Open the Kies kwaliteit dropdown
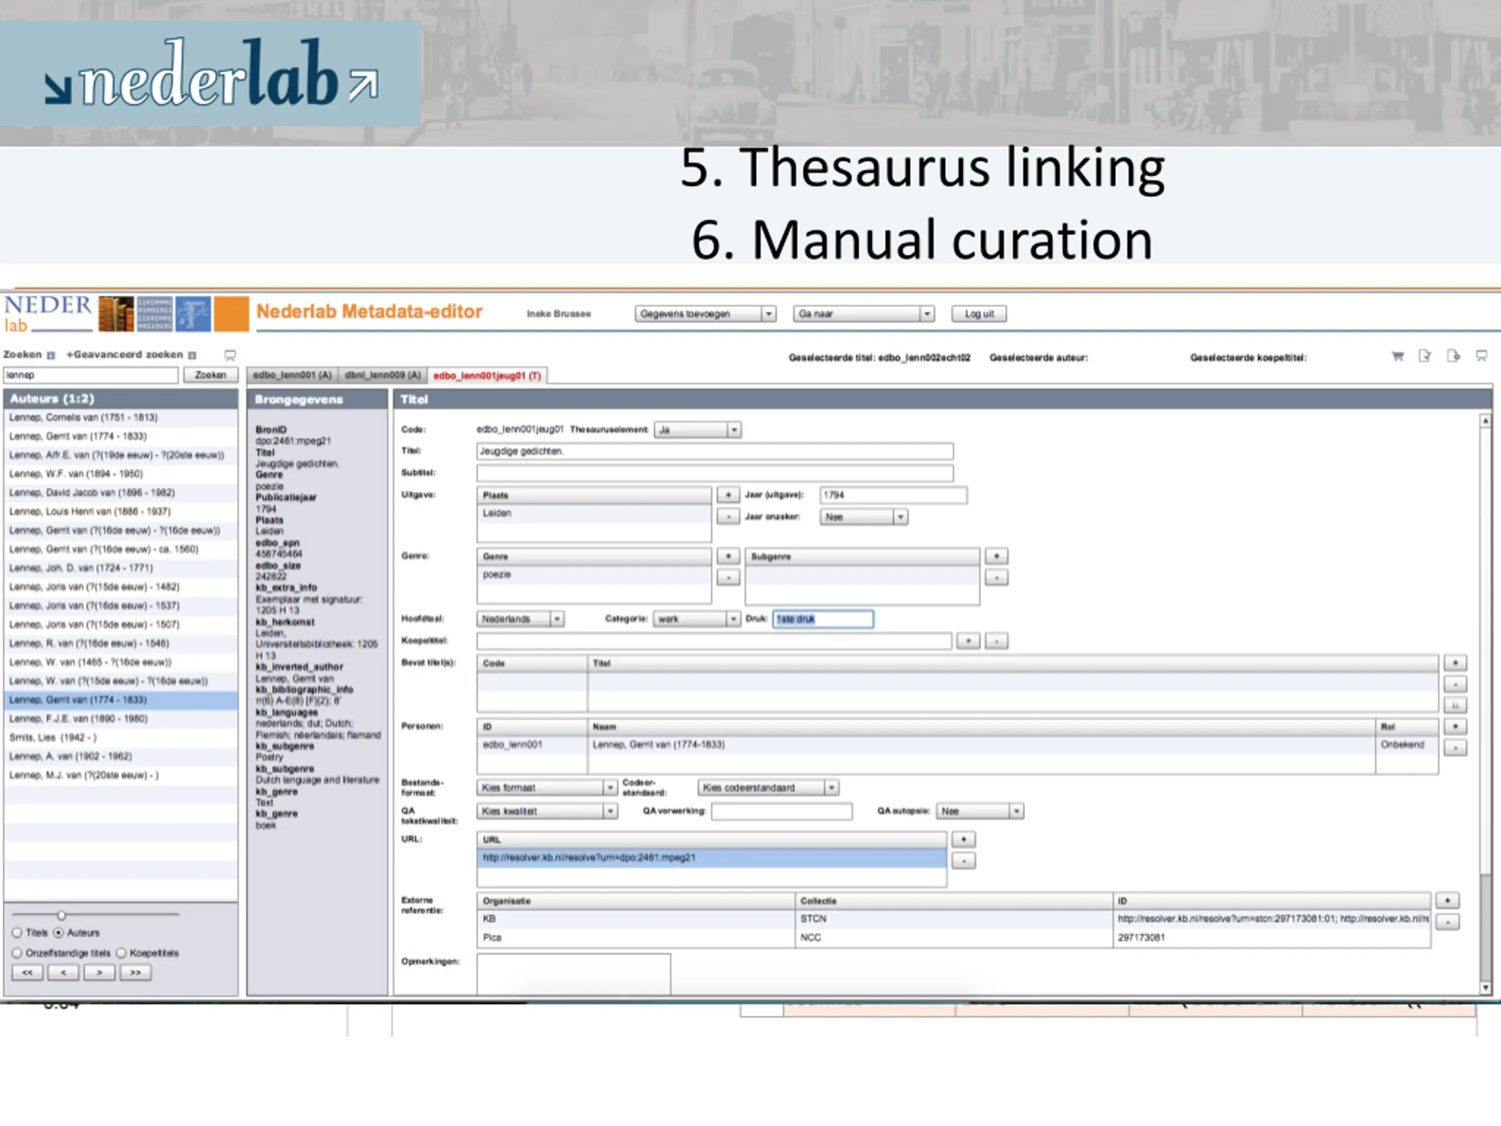 pyautogui.click(x=547, y=811)
